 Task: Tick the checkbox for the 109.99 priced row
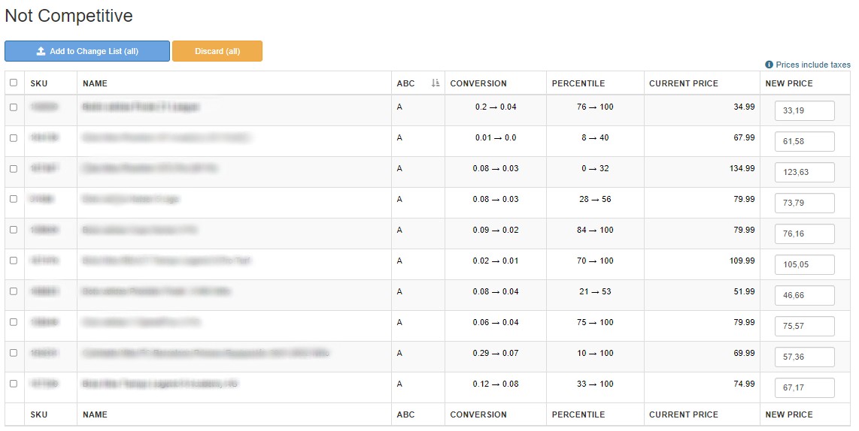(14, 261)
